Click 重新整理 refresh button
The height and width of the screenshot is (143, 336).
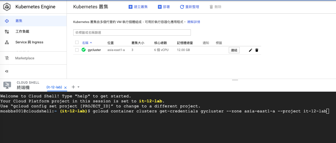(x=190, y=7)
